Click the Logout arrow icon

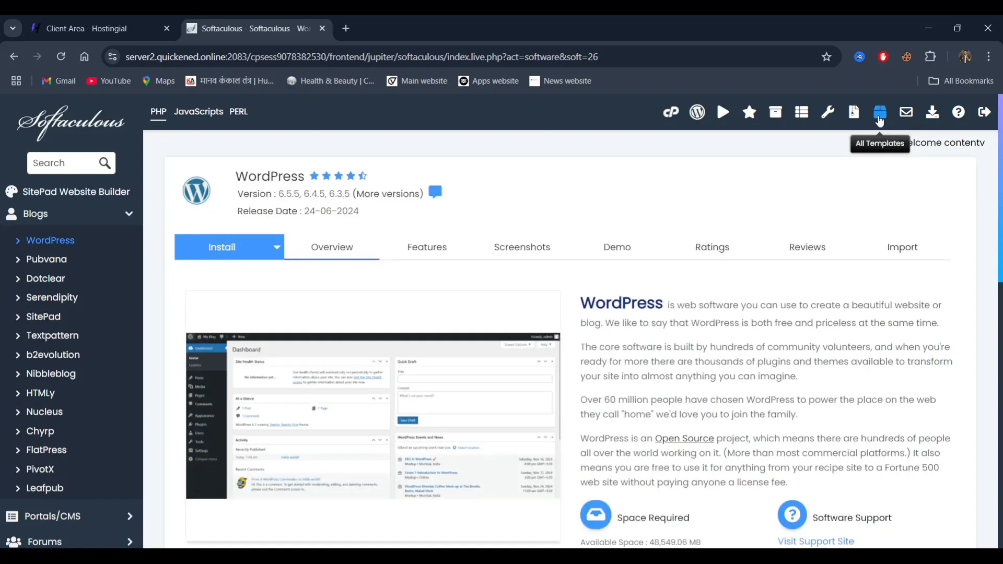coord(984,112)
